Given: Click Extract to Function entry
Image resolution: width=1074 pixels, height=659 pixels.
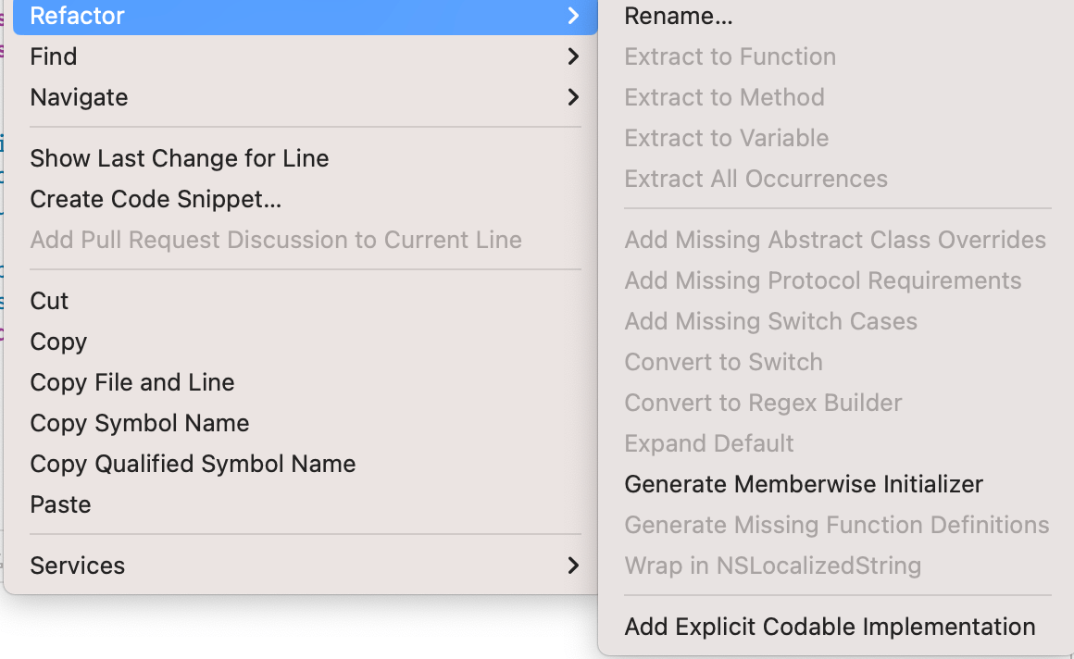Looking at the screenshot, I should tap(731, 56).
